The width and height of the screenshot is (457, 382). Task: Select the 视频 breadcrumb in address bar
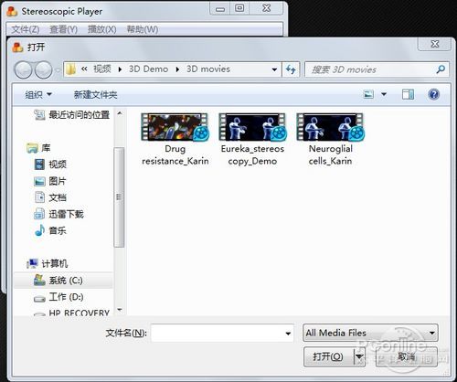pyautogui.click(x=102, y=69)
